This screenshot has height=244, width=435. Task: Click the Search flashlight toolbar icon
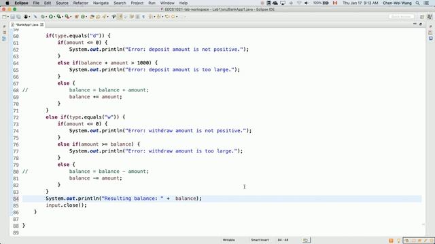(104, 17)
